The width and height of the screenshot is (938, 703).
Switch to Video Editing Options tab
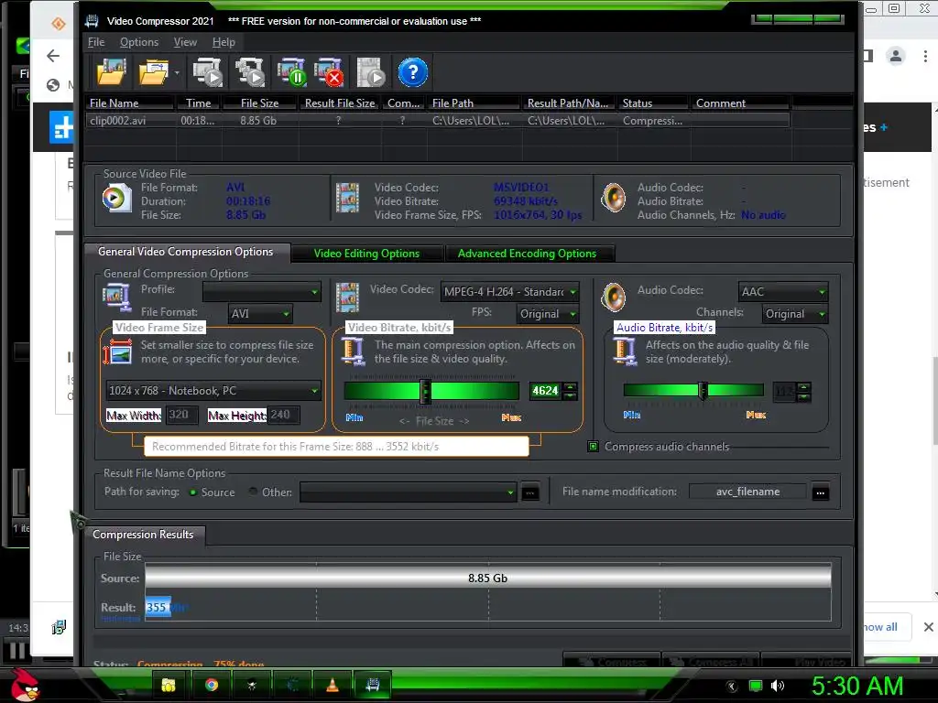coord(366,254)
